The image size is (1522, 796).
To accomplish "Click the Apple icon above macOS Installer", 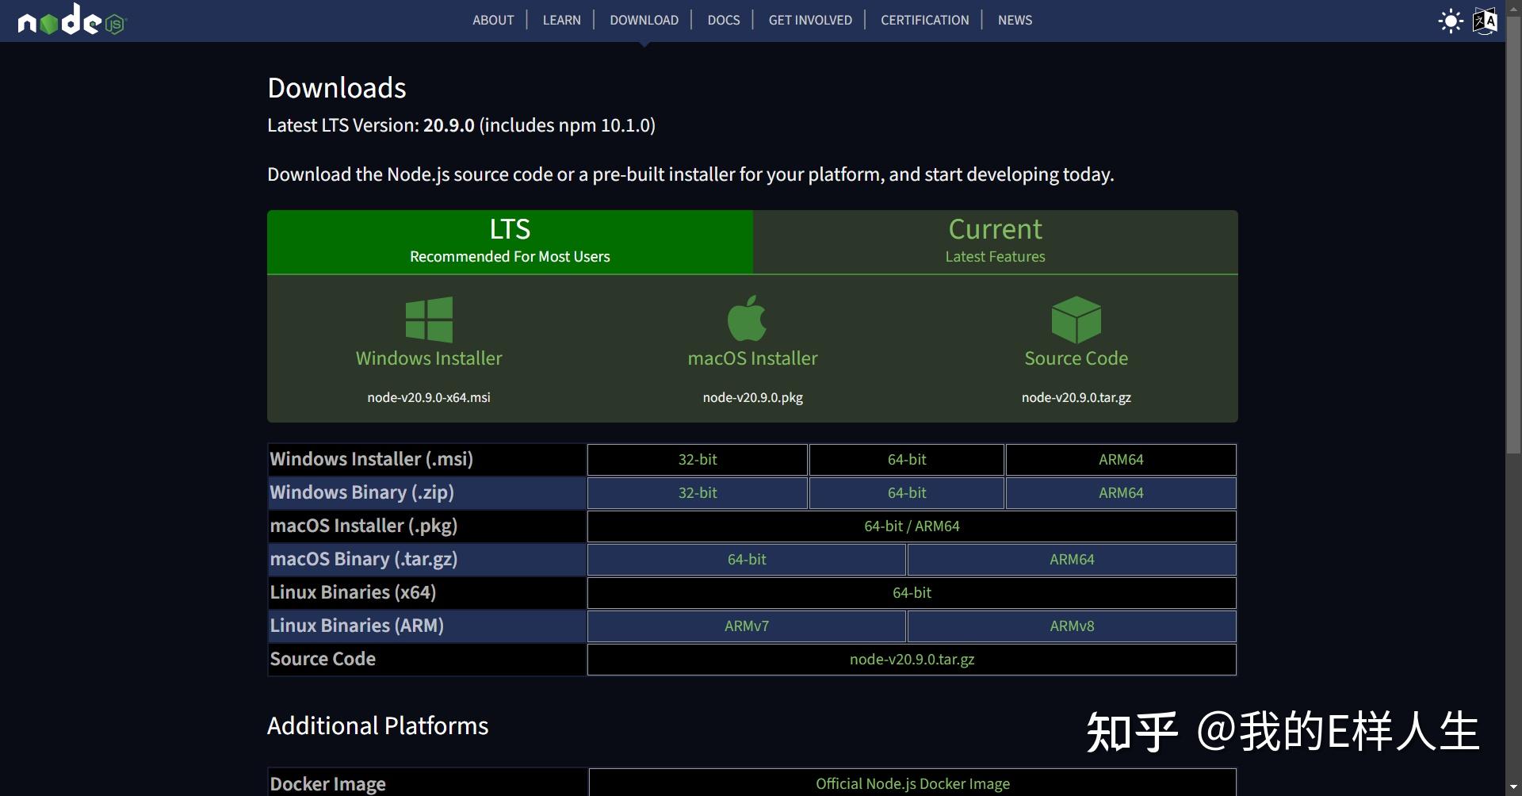I will [x=748, y=319].
